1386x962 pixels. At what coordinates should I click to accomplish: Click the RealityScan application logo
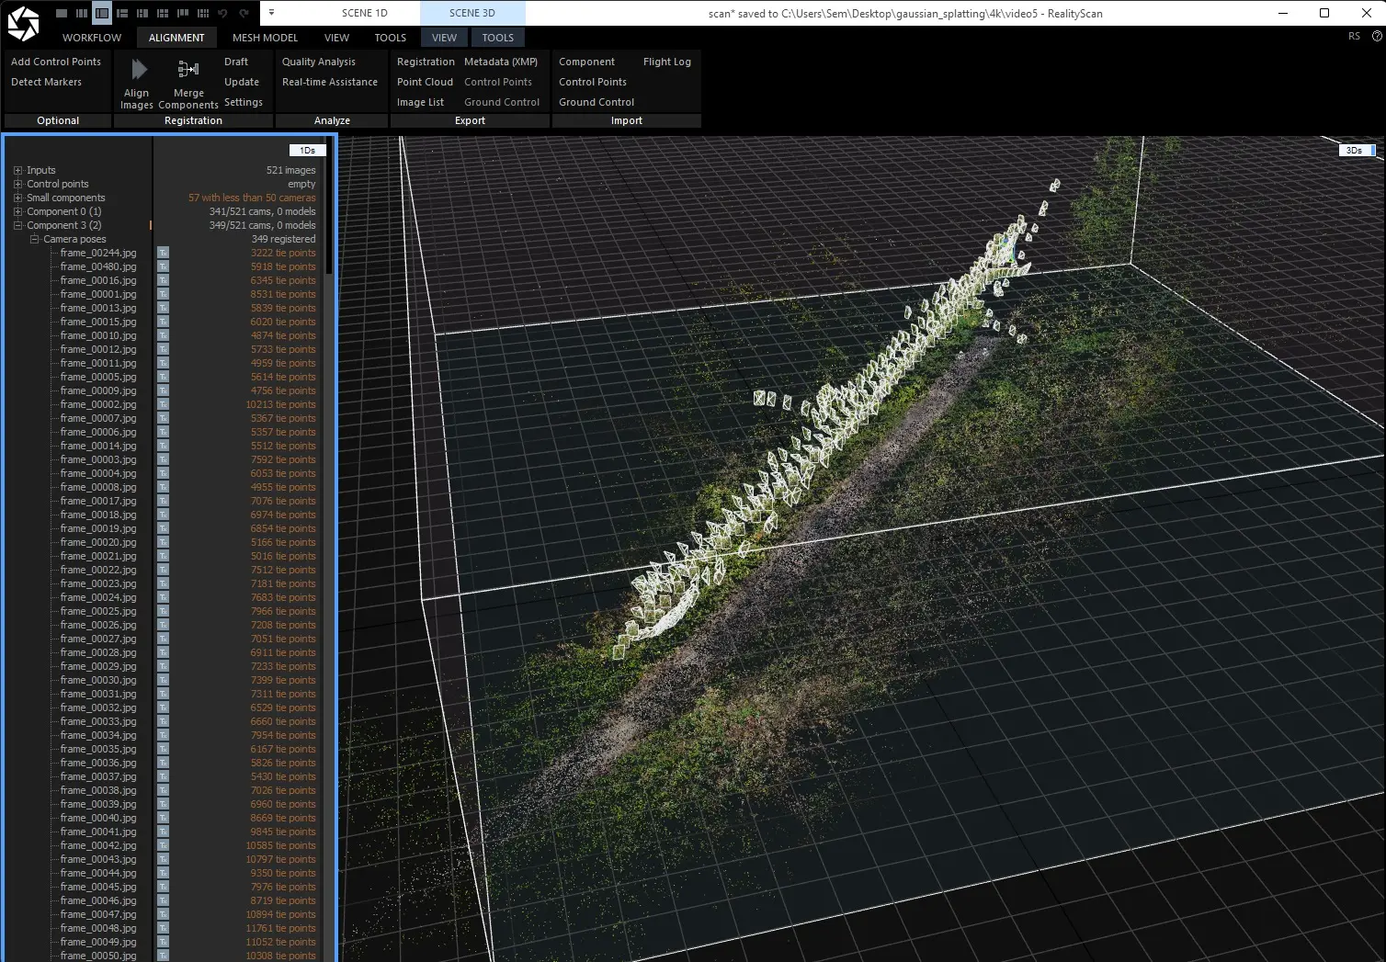click(x=23, y=24)
